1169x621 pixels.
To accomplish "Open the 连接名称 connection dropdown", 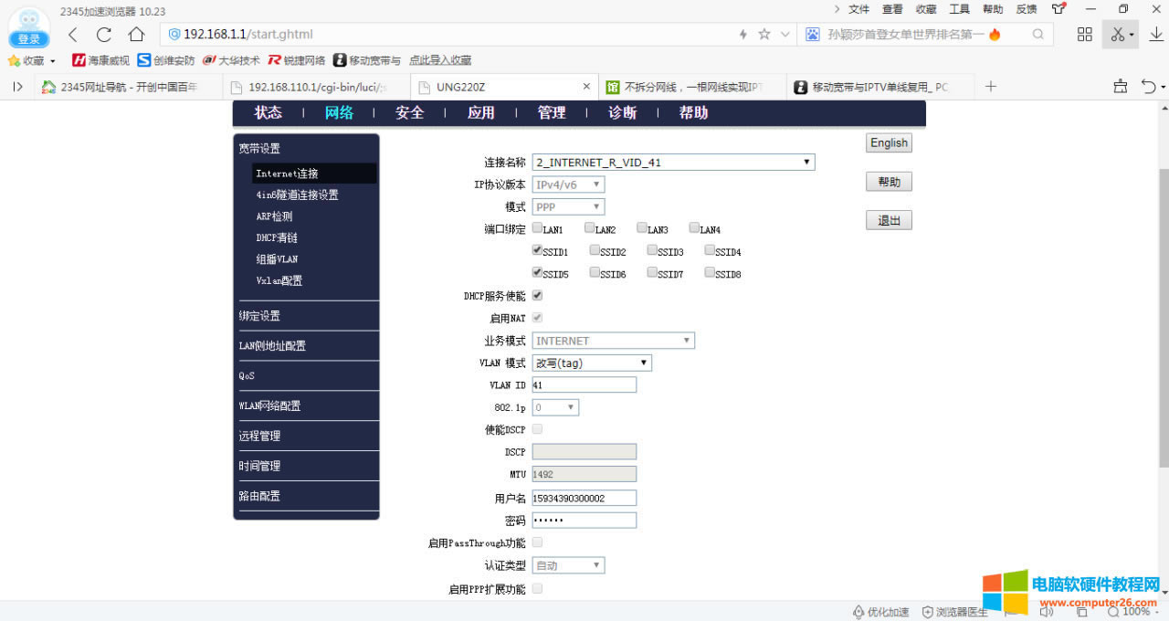I will 673,163.
